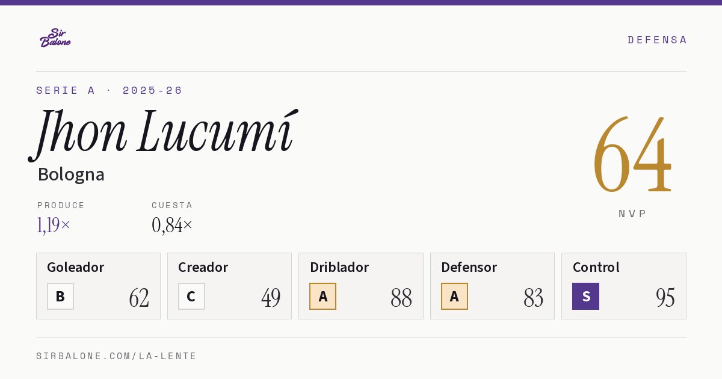Click the Creador score 49
The height and width of the screenshot is (379, 722).
point(271,297)
